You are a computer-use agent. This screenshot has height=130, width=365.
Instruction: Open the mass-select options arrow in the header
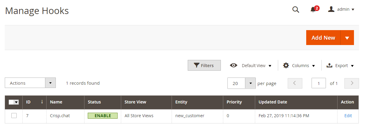16,102
